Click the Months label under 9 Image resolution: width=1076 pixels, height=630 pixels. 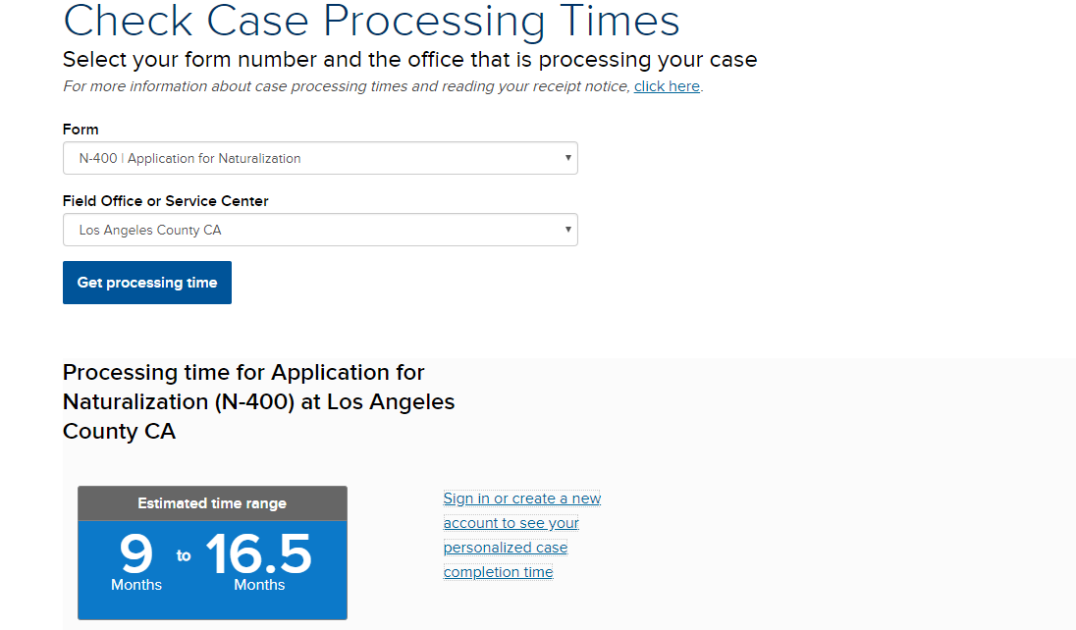136,585
